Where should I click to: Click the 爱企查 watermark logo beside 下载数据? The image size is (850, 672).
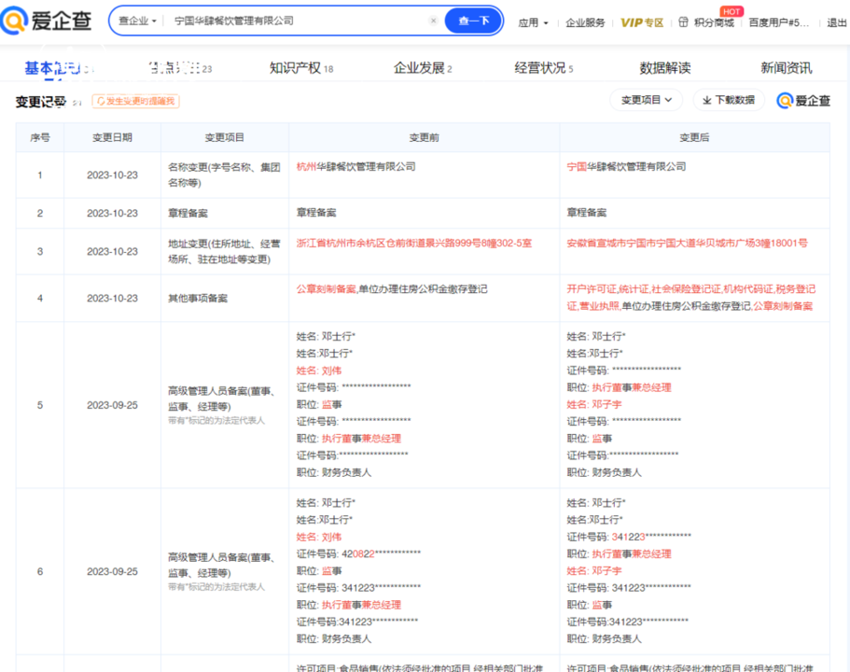[803, 101]
